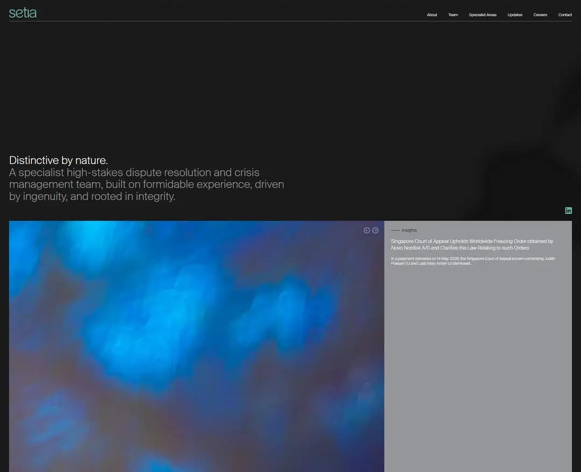
Task: Click the 'Distinctive by nature.' heading
Action: click(x=59, y=160)
